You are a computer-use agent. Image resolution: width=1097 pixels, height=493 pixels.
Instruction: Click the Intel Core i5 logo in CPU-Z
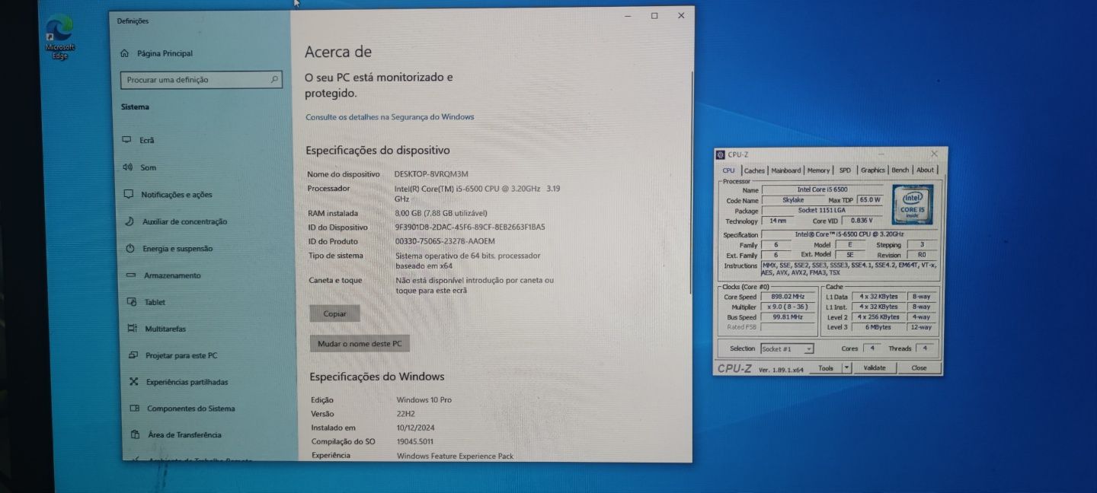[913, 204]
